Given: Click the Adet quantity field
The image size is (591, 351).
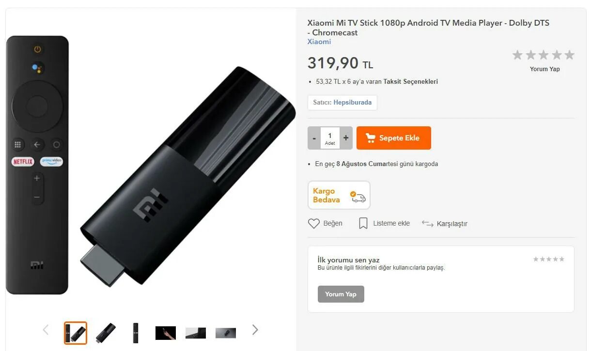Looking at the screenshot, I should click(x=330, y=138).
